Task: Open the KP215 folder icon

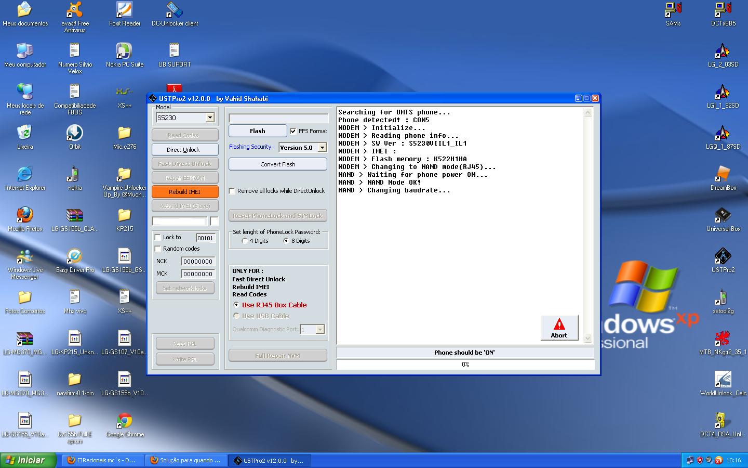Action: click(125, 219)
